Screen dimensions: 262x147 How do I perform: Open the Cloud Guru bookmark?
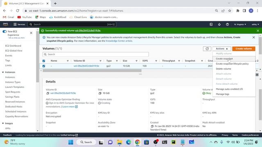(78, 17)
